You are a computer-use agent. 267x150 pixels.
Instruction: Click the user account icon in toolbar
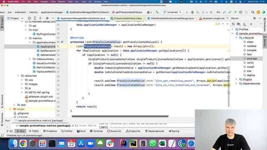(x=149, y=12)
